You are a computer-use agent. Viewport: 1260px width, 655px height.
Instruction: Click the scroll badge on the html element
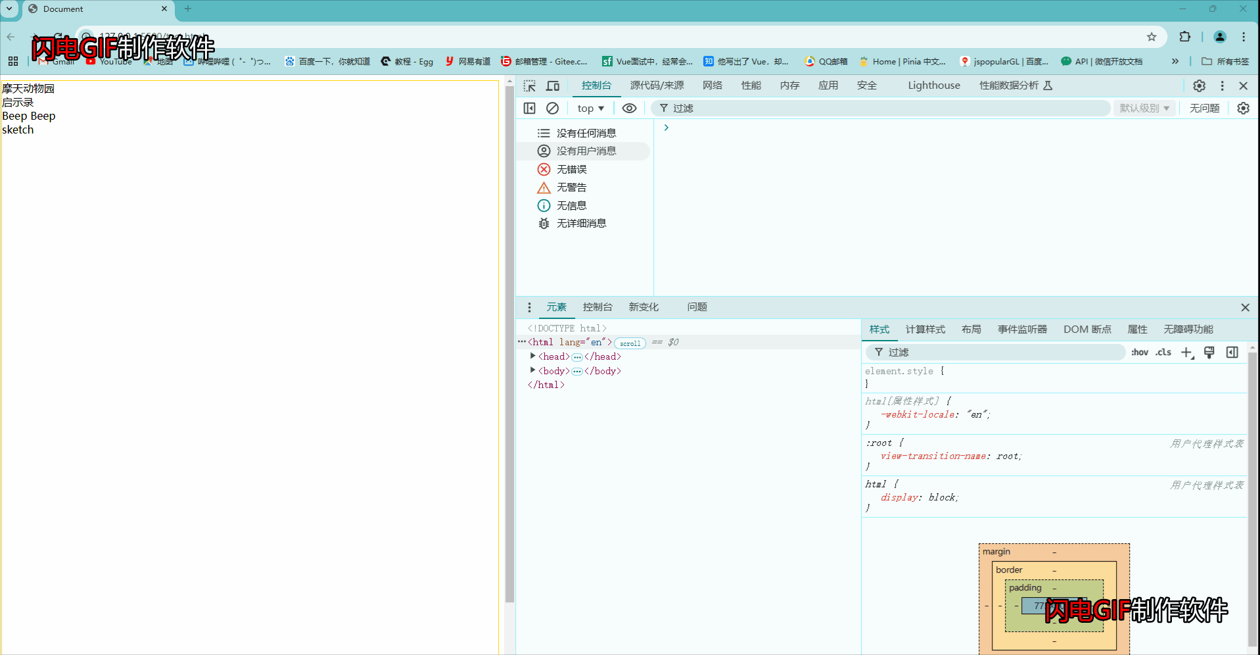[630, 343]
